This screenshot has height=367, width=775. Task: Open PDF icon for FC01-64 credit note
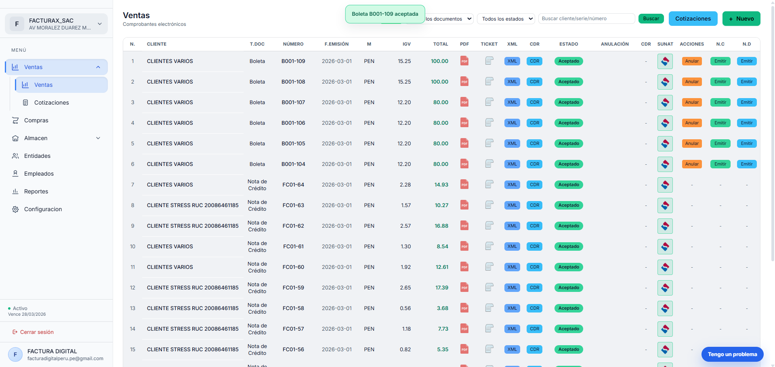point(464,185)
